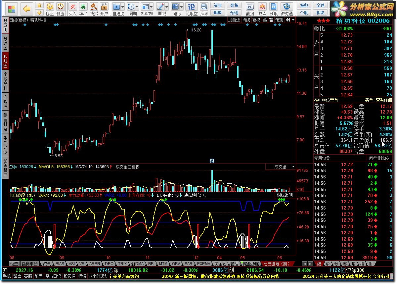The width and height of the screenshot is (397, 284).
Task: Open 指标说明 indicator description
Action: (285, 195)
